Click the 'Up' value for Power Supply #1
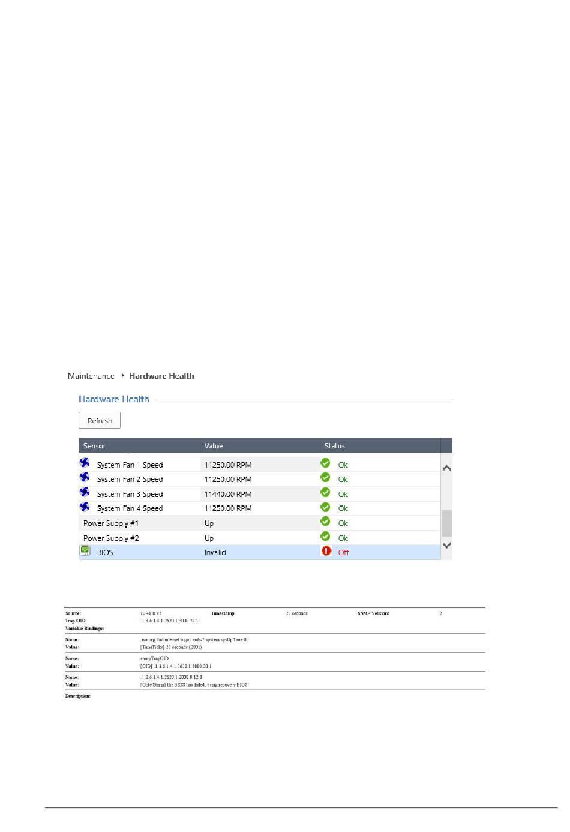 click(209, 523)
